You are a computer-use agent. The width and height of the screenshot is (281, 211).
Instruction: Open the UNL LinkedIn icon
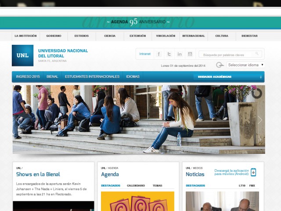pyautogui.click(x=180, y=54)
